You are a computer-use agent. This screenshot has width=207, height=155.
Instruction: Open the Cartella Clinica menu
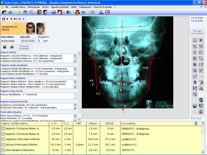[18, 7]
